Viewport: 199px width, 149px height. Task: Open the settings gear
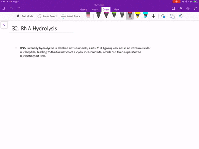188,8
